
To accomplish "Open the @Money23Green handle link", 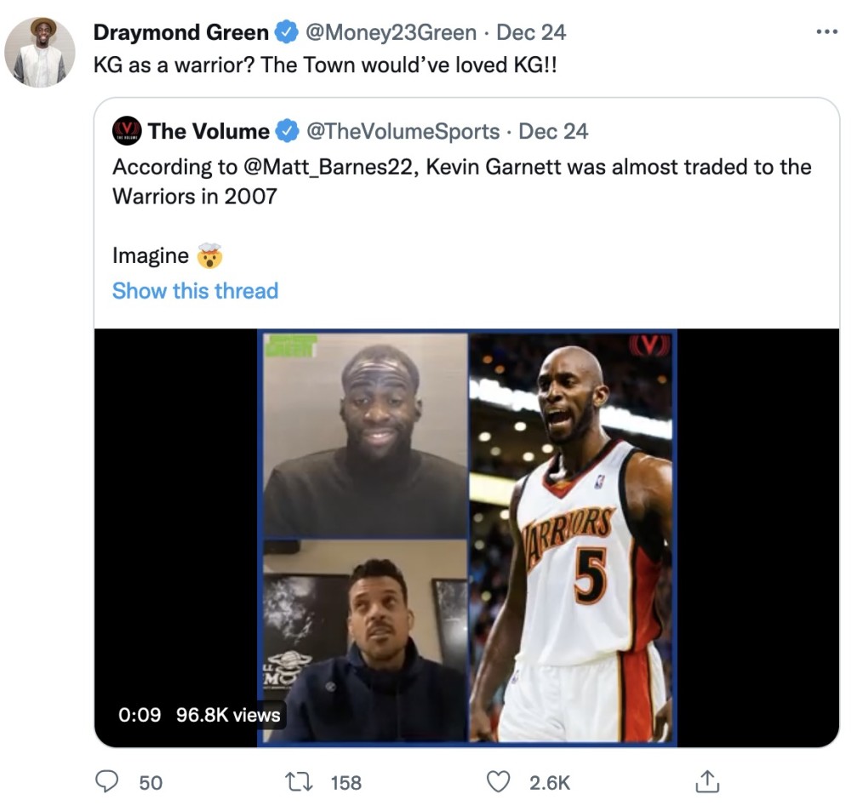I will 390,33.
